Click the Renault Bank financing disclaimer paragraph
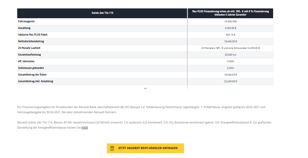The image size is (308, 158). (x=141, y=110)
